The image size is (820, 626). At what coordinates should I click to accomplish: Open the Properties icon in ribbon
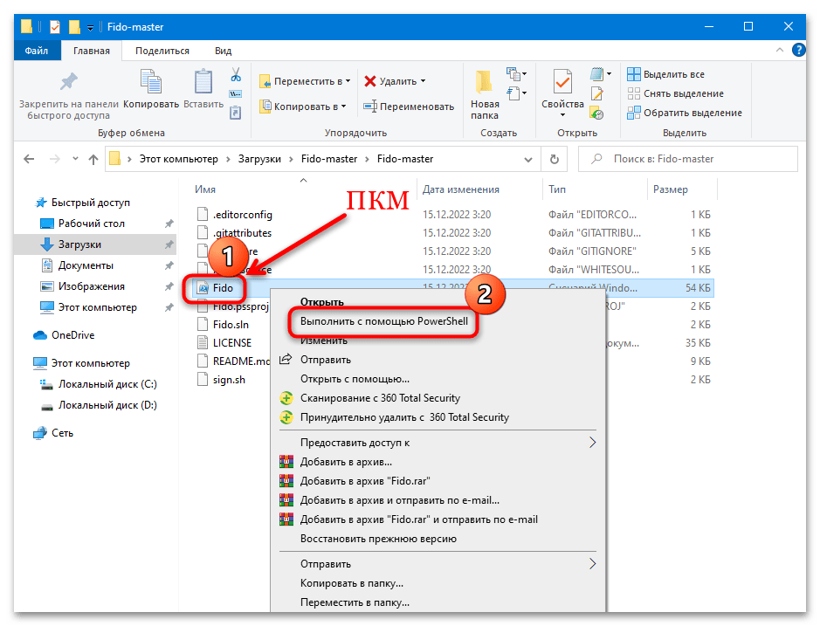pyautogui.click(x=562, y=84)
